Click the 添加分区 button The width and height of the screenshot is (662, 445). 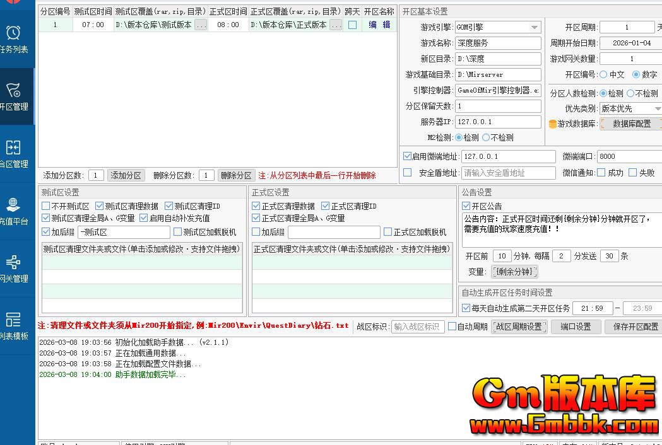pyautogui.click(x=126, y=175)
